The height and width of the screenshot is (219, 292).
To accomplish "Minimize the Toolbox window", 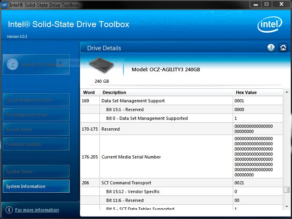I will pos(256,4).
